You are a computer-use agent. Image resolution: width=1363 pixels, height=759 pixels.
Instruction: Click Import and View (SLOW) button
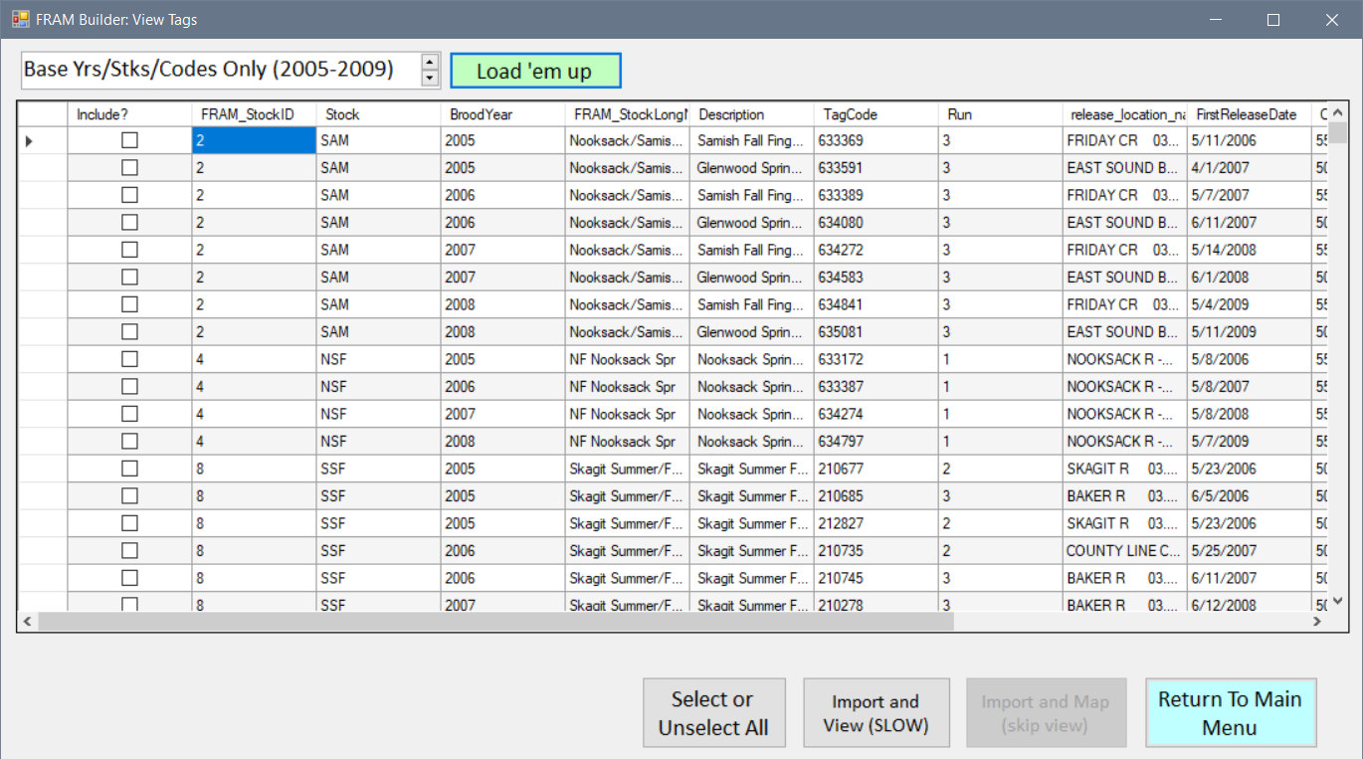point(876,713)
